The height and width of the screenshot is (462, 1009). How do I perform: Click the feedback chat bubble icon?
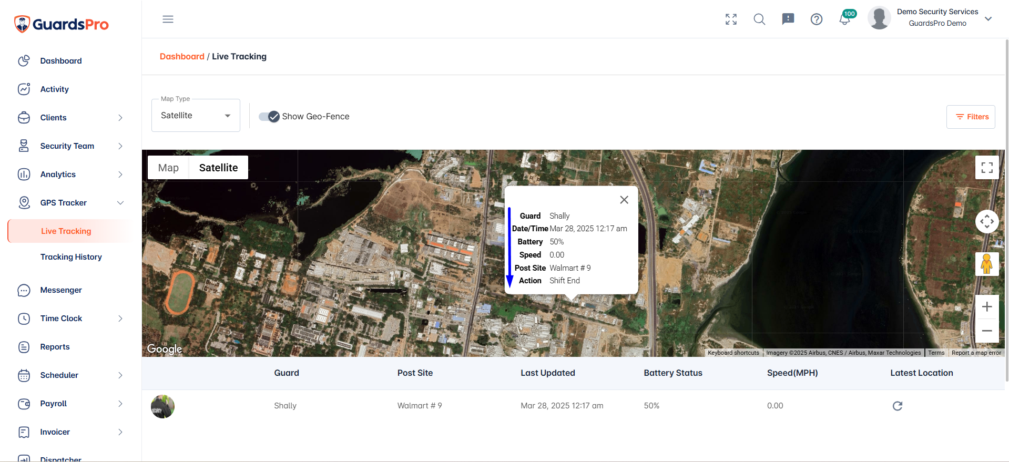click(788, 19)
